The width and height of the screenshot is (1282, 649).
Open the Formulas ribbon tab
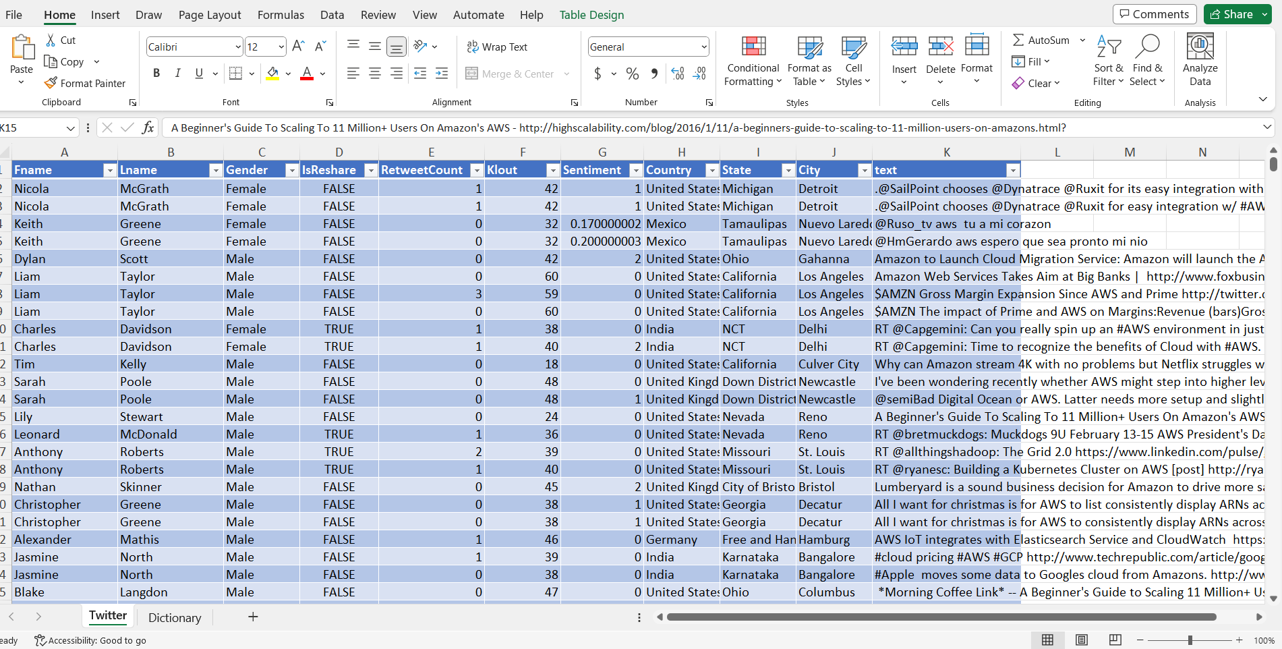(281, 14)
